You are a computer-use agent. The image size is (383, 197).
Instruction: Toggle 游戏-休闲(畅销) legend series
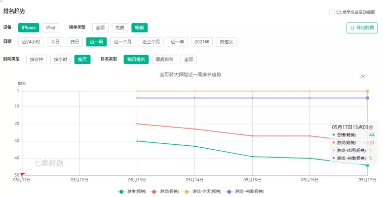(x=202, y=191)
